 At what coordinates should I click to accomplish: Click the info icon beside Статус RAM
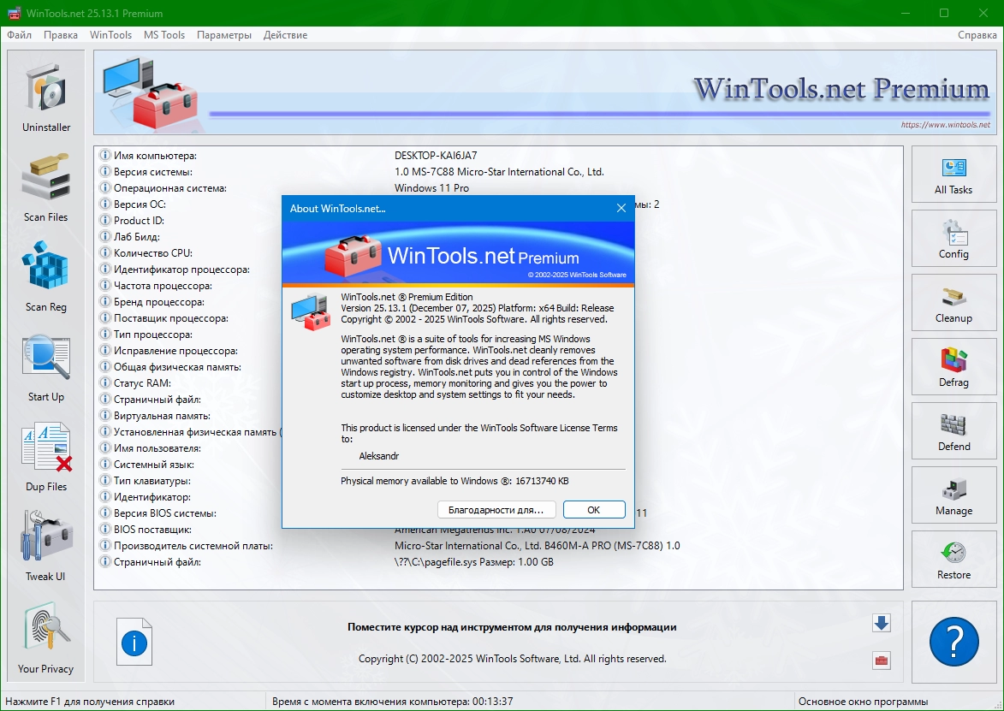tap(105, 382)
